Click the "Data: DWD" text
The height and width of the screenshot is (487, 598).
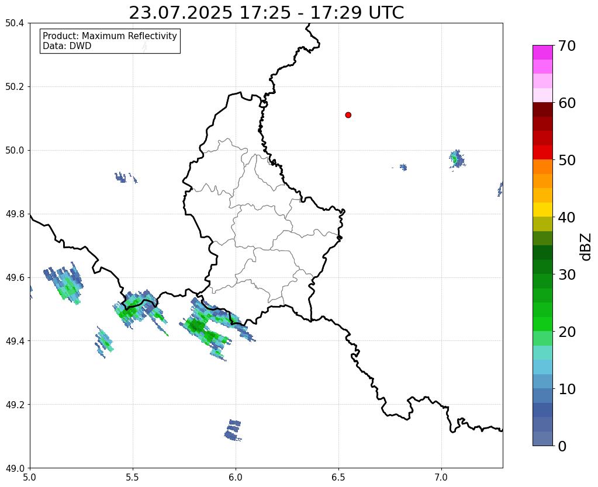(x=67, y=46)
